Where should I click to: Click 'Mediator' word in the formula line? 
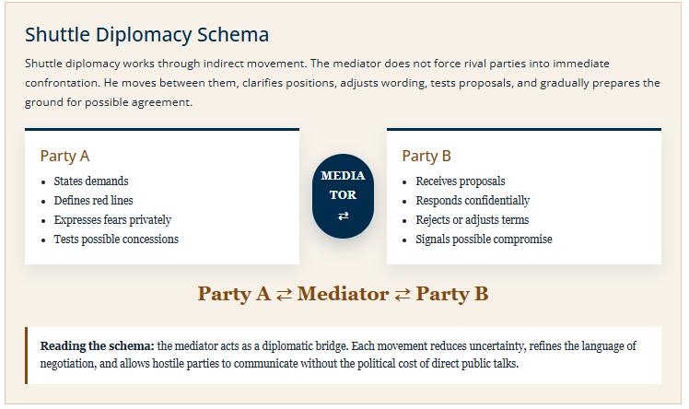[343, 294]
